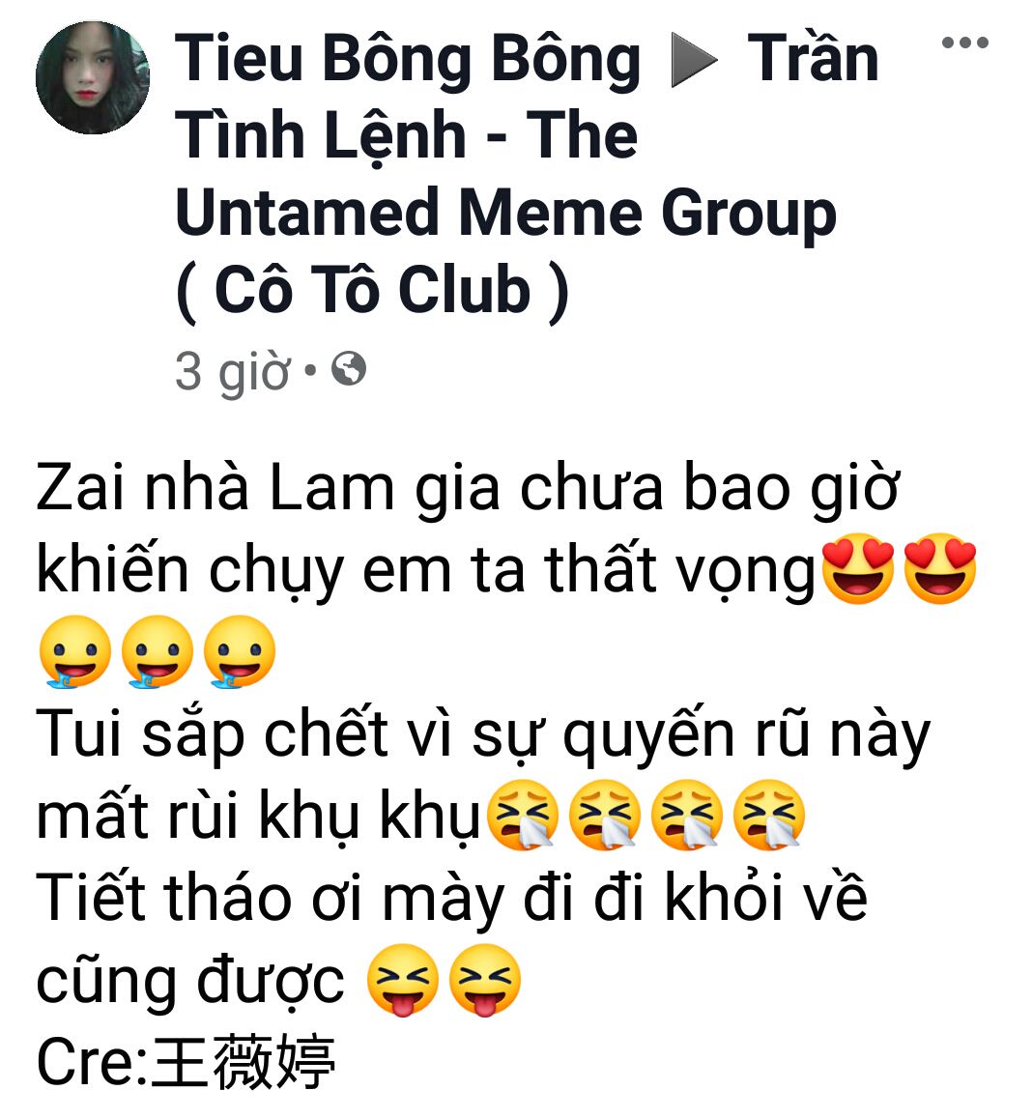Click the credit name 王薇婷
Image resolution: width=1033 pixels, height=1119 pixels.
[x=244, y=1062]
